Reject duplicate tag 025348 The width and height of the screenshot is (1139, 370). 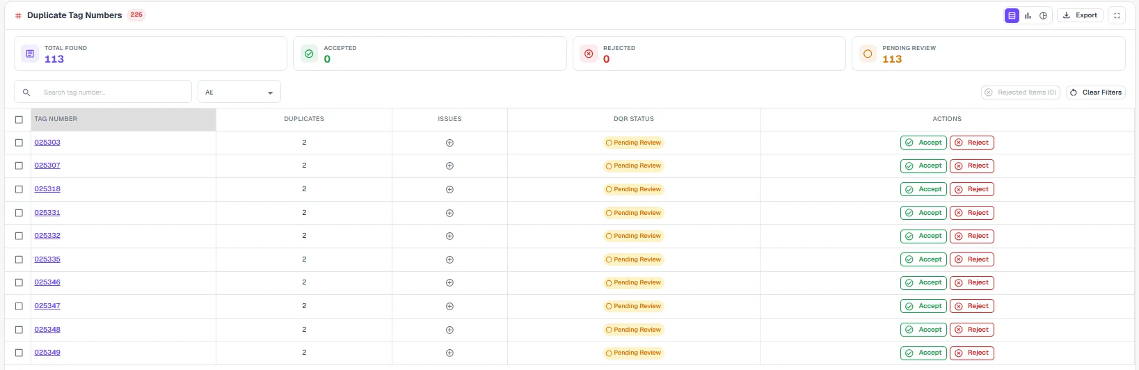coord(972,330)
